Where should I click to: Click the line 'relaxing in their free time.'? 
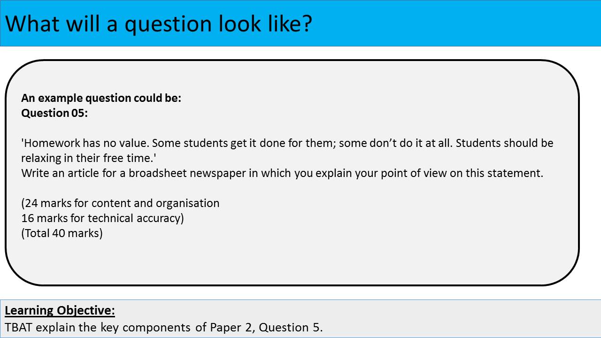pyautogui.click(x=88, y=158)
